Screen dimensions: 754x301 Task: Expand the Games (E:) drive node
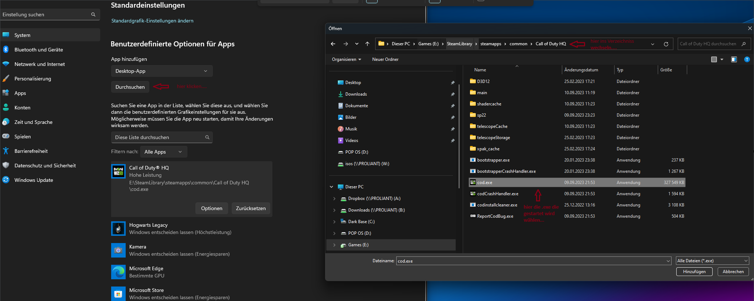click(x=334, y=245)
